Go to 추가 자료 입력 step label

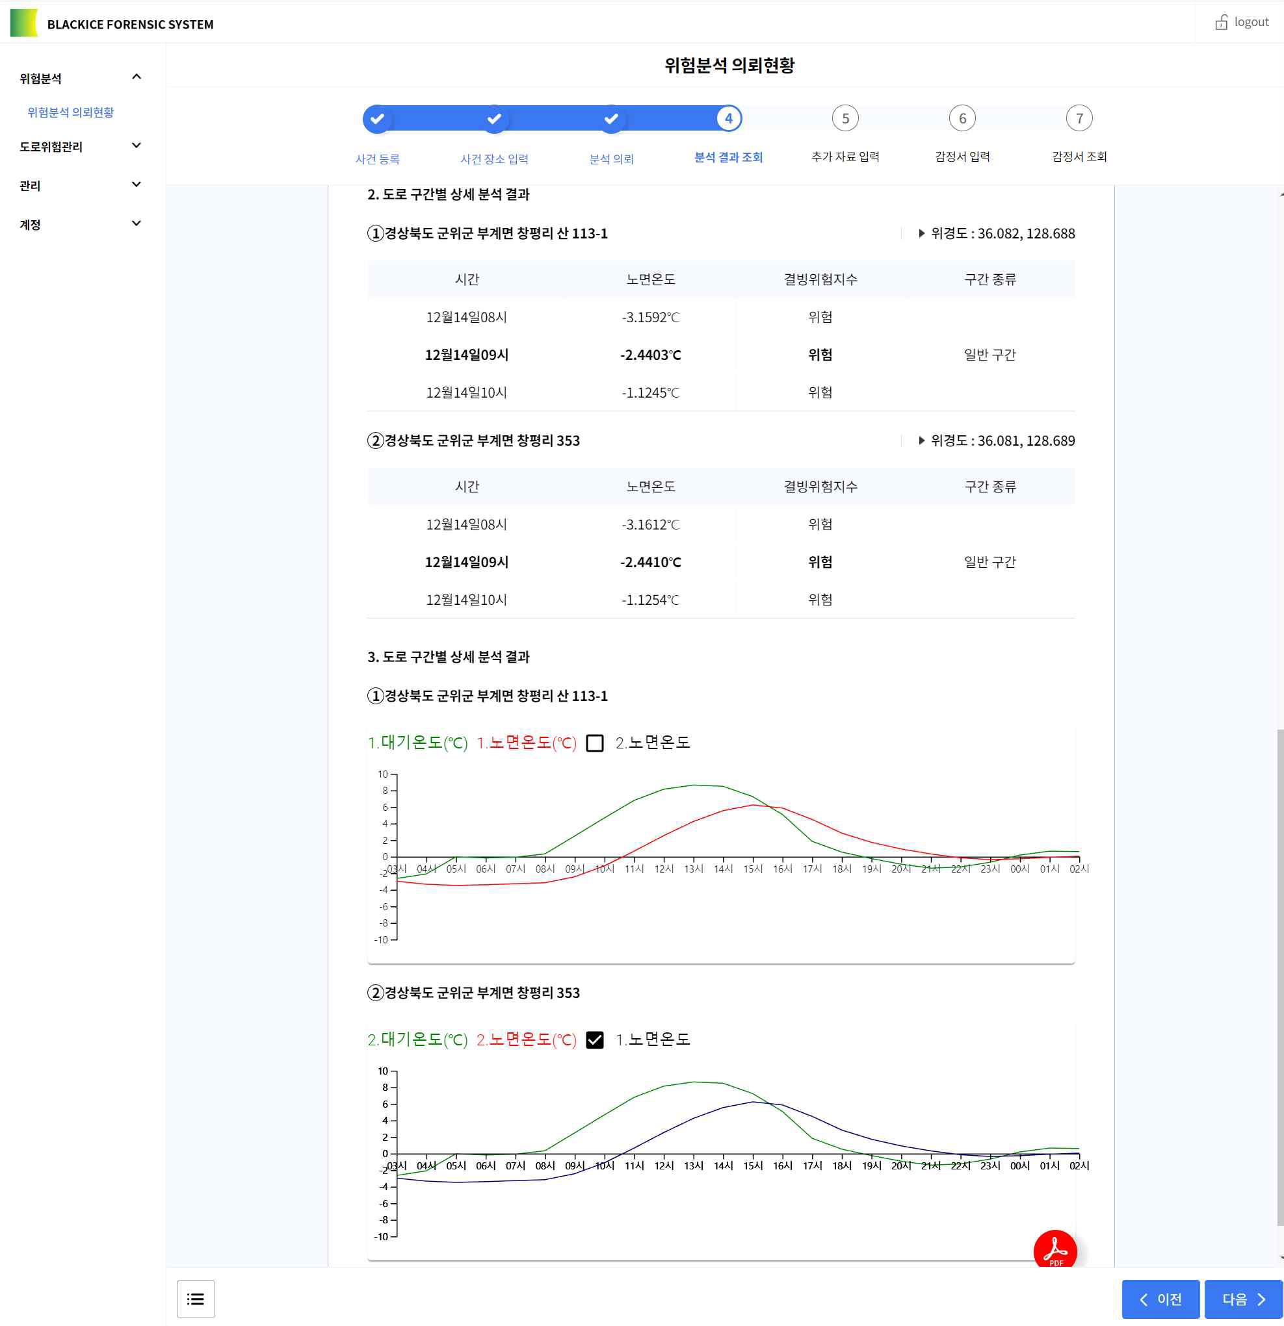tap(845, 157)
